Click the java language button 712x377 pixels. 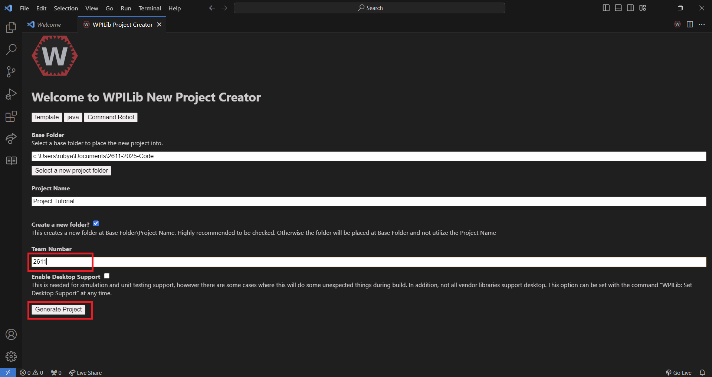coord(73,117)
